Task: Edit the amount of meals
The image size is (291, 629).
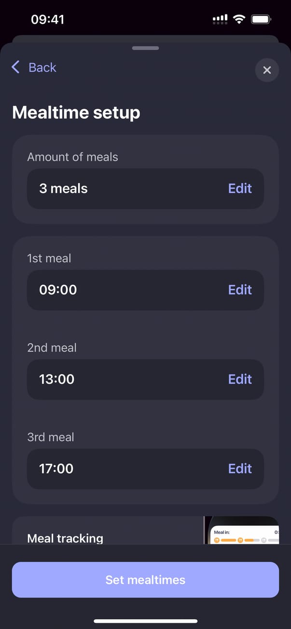Action: (x=240, y=188)
